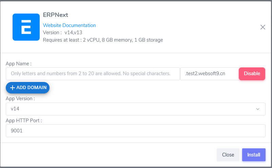Screen dimensions: 272x168
Task: Click the Install button
Action: pos(254,155)
